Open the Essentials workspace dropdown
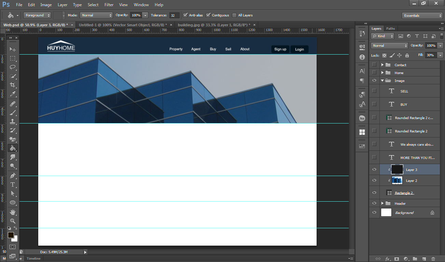The image size is (445, 262). (422, 16)
